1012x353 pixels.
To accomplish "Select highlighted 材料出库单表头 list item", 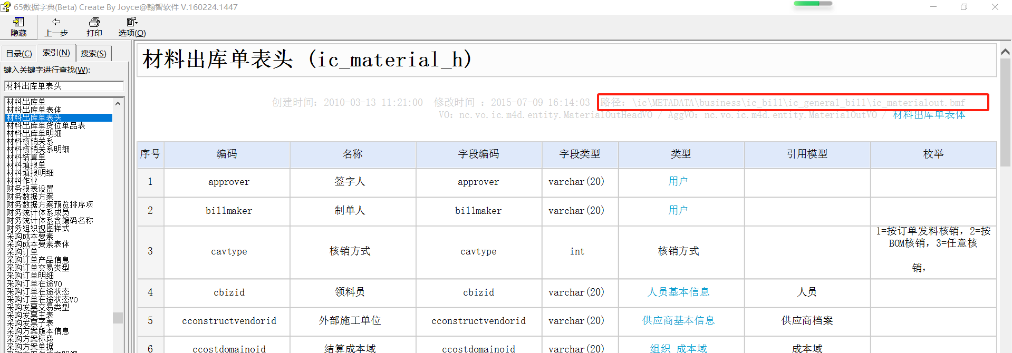I will click(x=59, y=117).
